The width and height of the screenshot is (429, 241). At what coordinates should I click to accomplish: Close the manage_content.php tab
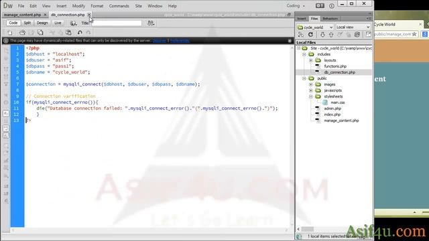(x=45, y=15)
